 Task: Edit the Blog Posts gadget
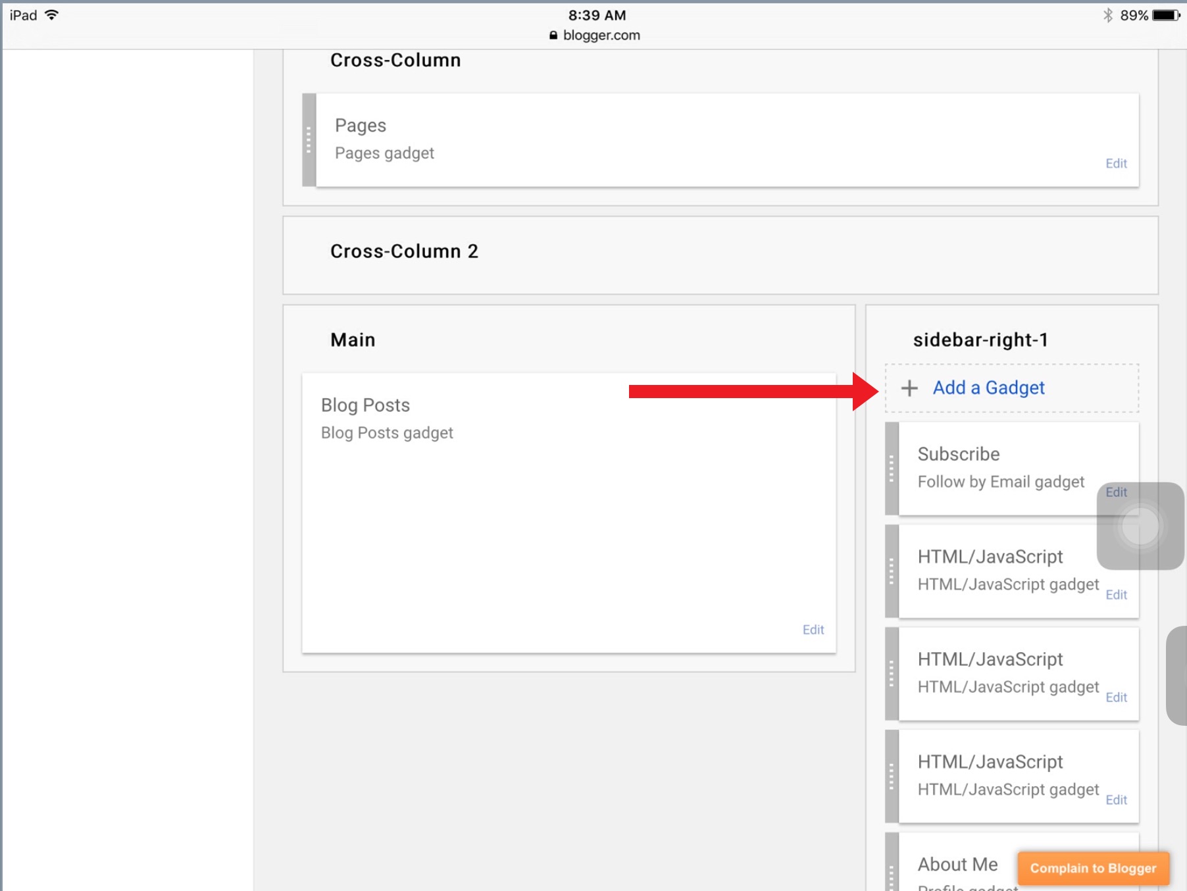pyautogui.click(x=813, y=630)
